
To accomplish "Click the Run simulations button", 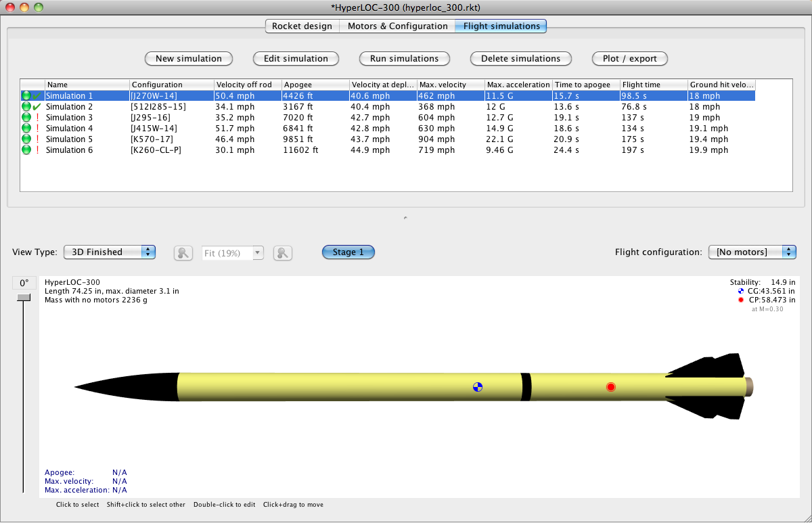I will click(x=404, y=59).
